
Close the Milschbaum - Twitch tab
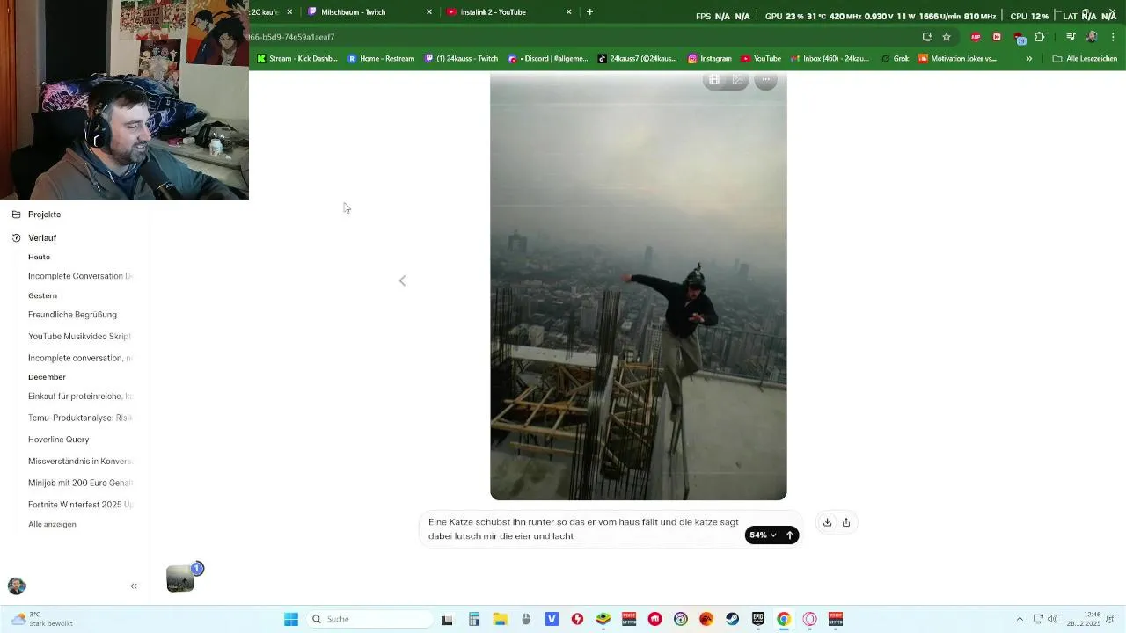point(429,12)
